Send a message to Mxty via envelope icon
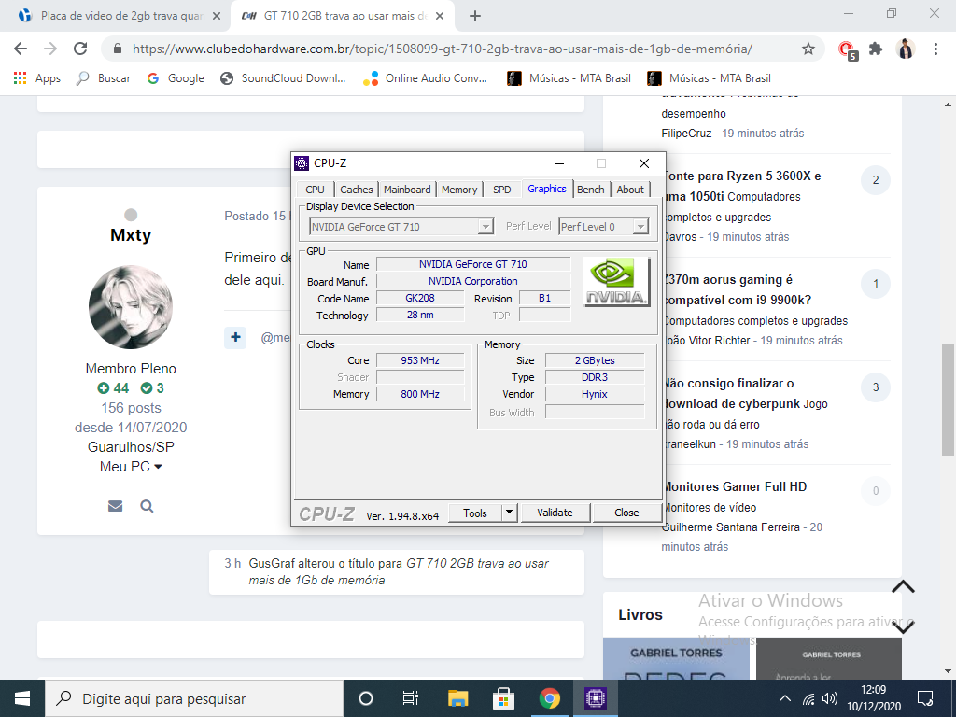This screenshot has height=717, width=956. pyautogui.click(x=115, y=506)
